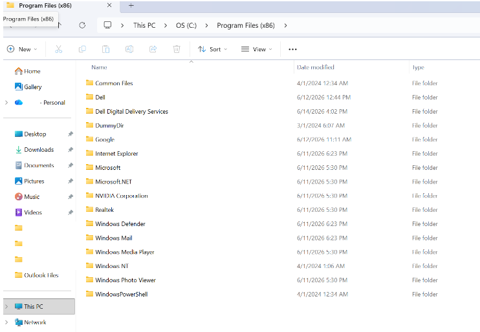Open Desktop quick access folder
This screenshot has height=332, width=480.
pos(30,134)
